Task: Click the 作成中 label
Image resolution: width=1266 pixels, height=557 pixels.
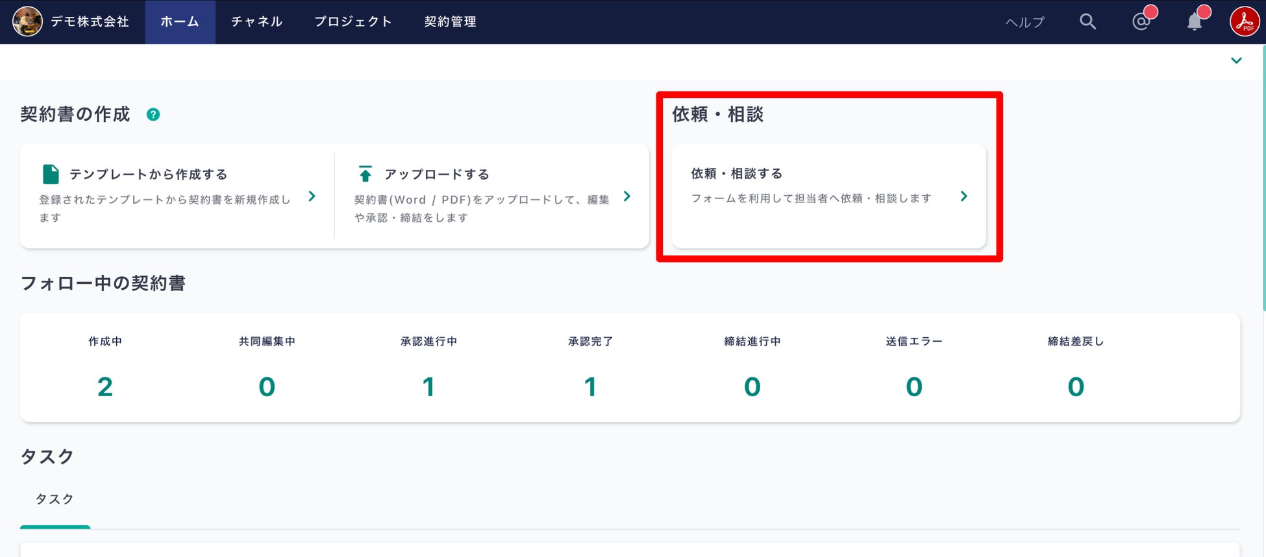Action: pos(105,341)
